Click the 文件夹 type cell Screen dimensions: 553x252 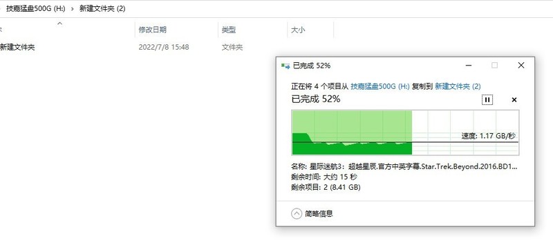[x=232, y=47]
